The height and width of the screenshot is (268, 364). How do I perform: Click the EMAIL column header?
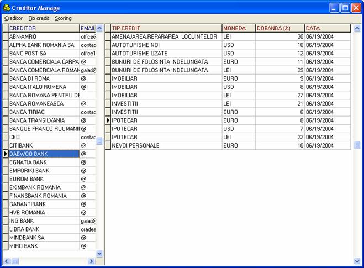point(87,28)
